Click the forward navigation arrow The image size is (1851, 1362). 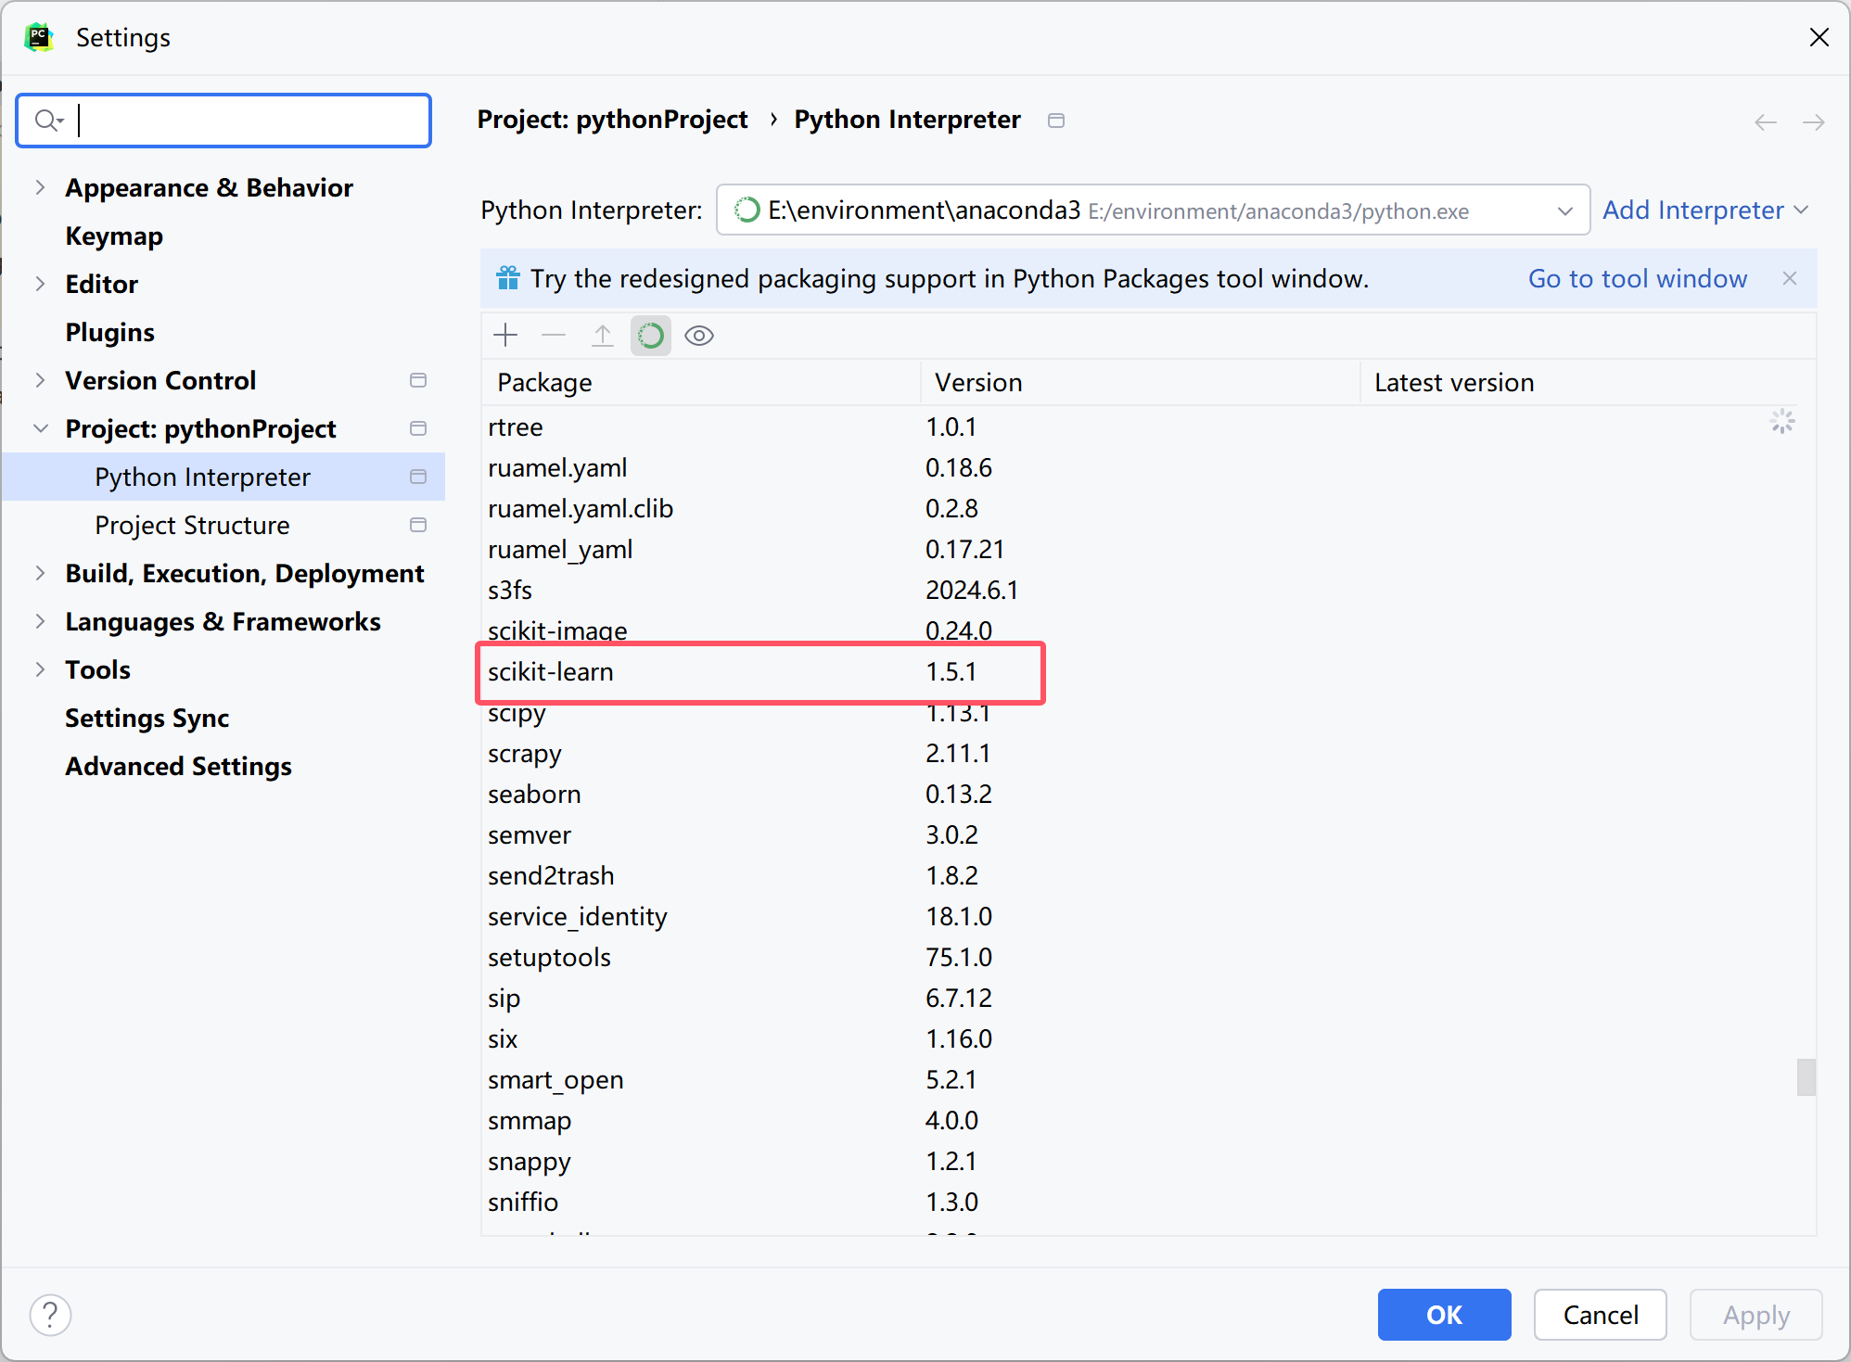[x=1814, y=121]
